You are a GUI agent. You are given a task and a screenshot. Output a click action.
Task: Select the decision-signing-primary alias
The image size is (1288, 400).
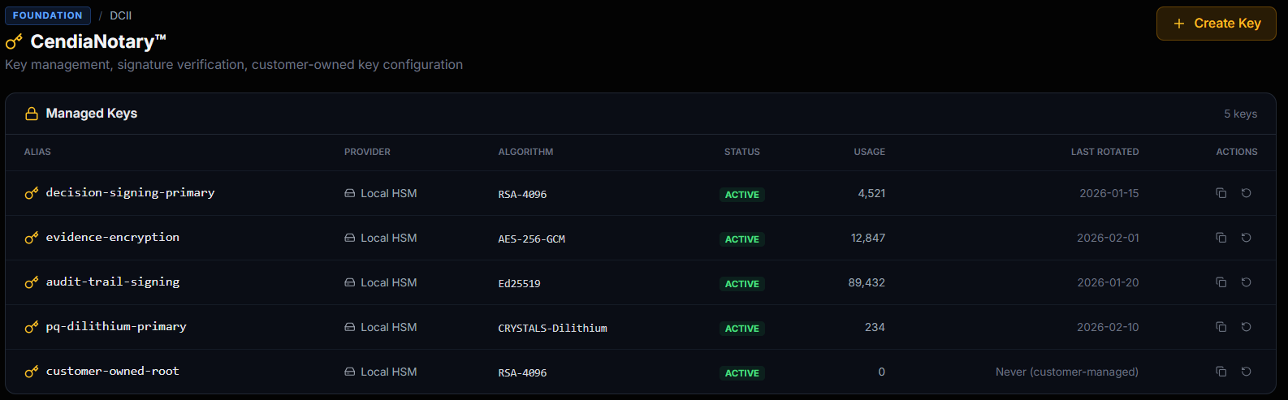click(x=130, y=193)
